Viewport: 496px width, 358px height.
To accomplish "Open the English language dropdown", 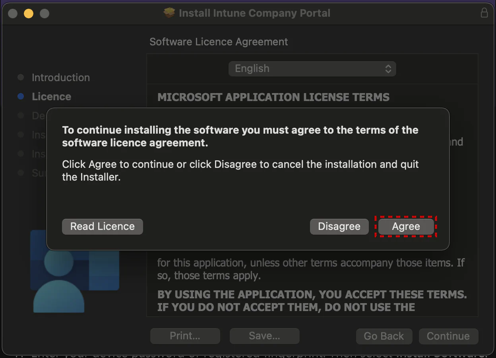I will point(312,68).
